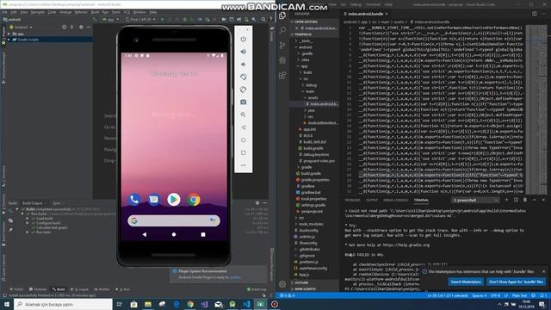Split the VS Code editor right
This screenshot has height=310, width=551.
[x=534, y=14]
